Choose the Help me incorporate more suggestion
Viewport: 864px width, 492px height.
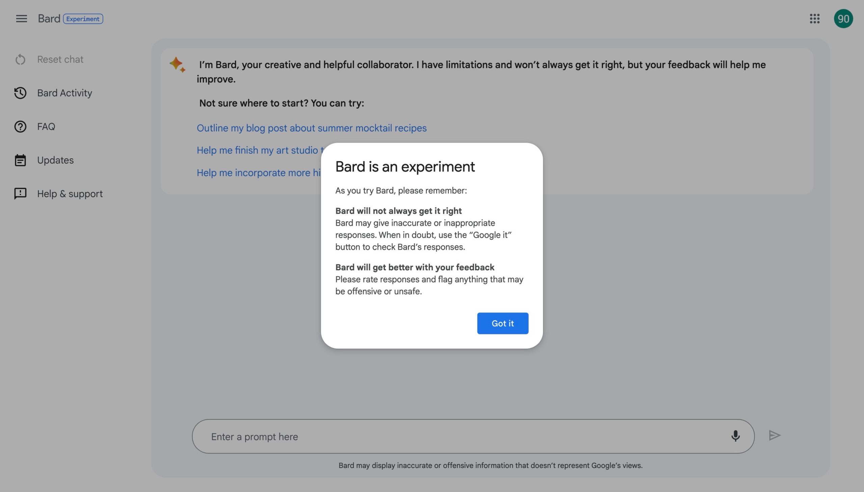pyautogui.click(x=259, y=173)
